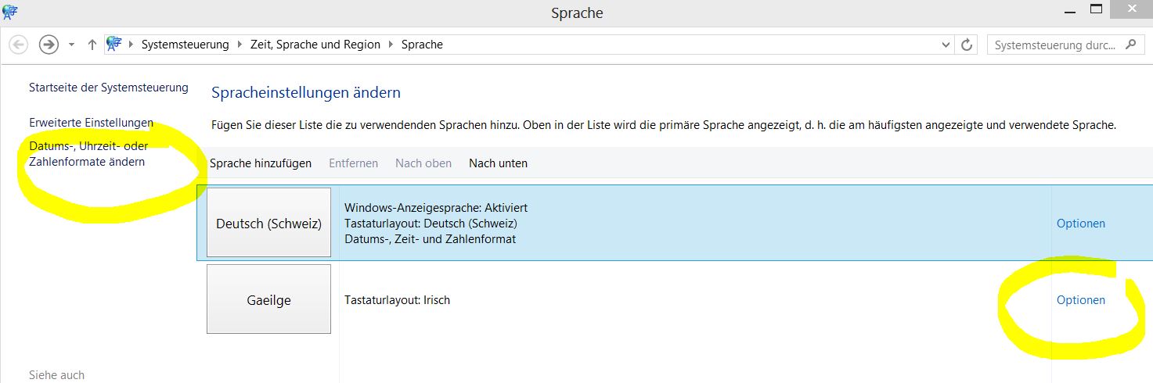Click Sprache hinzufügen

pyautogui.click(x=261, y=163)
